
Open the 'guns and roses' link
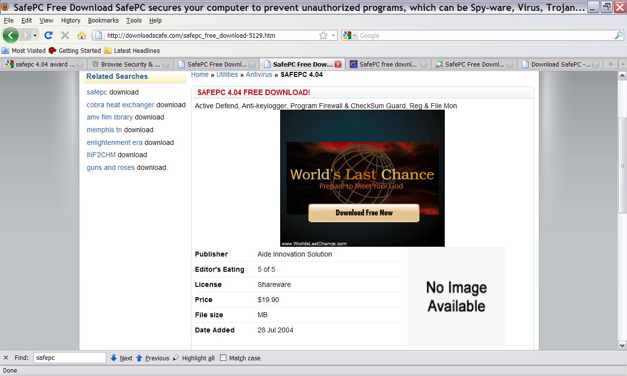coord(111,167)
